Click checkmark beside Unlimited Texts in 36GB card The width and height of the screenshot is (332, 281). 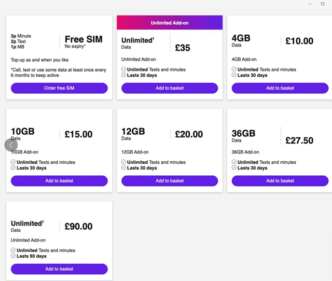pos(234,162)
